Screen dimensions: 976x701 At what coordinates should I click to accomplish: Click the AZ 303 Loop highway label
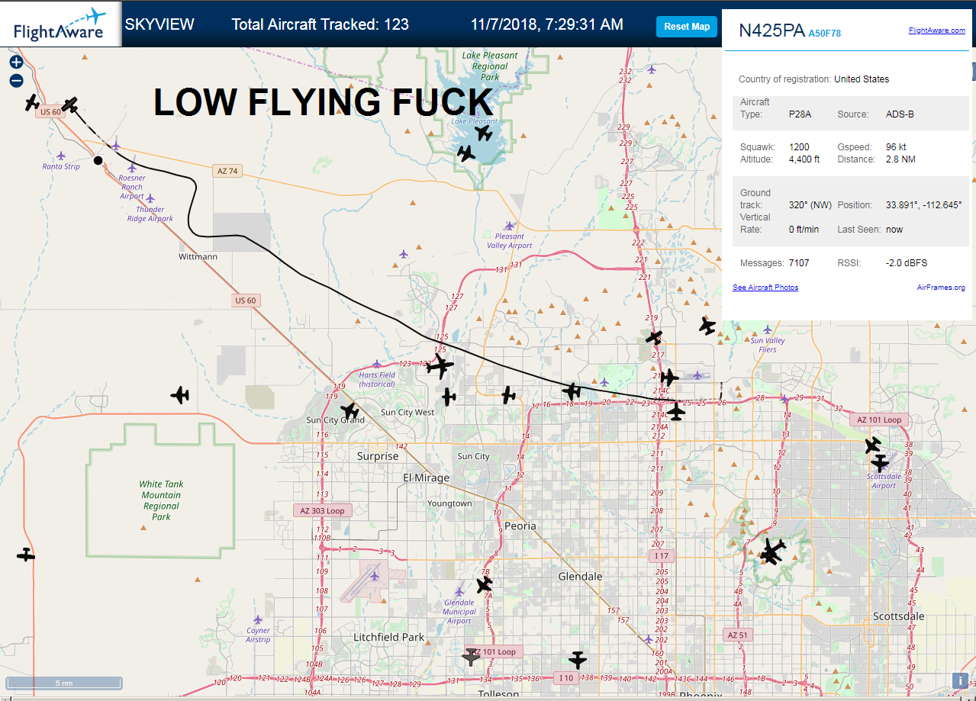tap(323, 510)
